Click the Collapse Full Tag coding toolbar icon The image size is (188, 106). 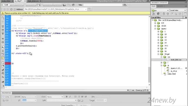[3, 26]
